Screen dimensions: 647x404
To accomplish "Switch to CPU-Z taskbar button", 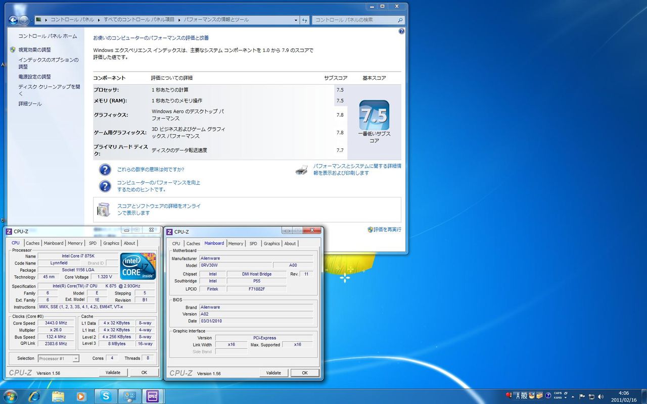I will [153, 396].
